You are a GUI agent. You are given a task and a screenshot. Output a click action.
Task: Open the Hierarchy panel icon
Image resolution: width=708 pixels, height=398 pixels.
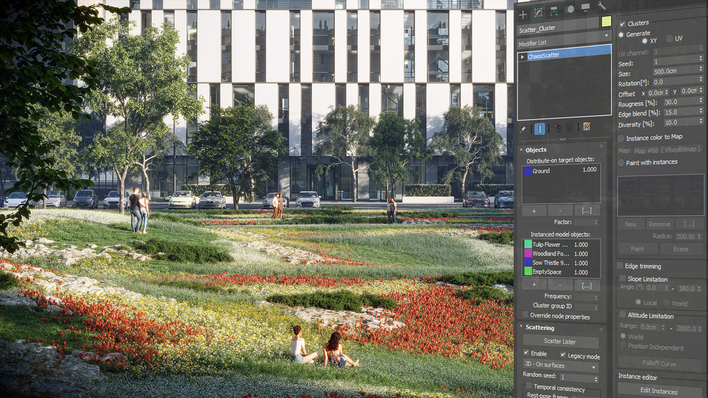point(553,11)
